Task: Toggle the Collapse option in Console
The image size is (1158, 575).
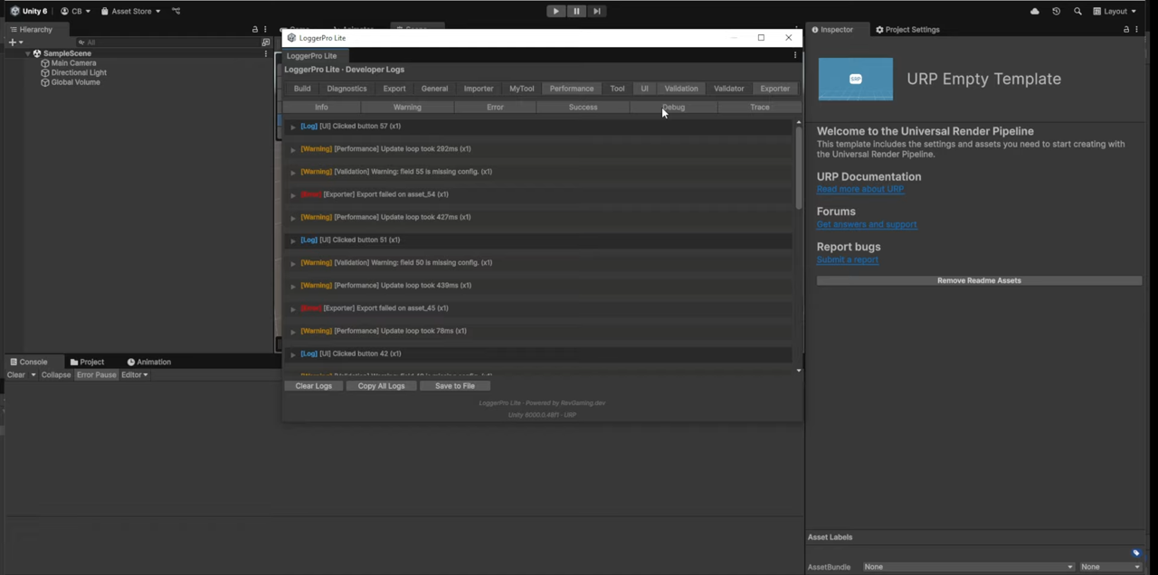Action: tap(55, 374)
